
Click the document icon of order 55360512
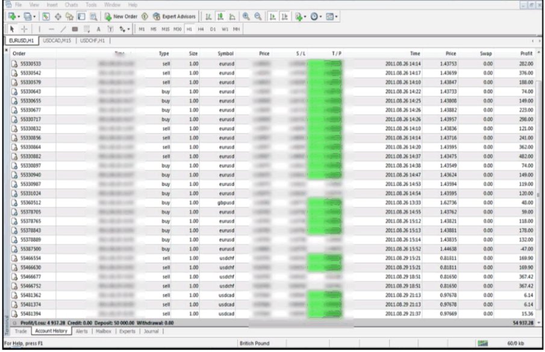[x=14, y=203]
